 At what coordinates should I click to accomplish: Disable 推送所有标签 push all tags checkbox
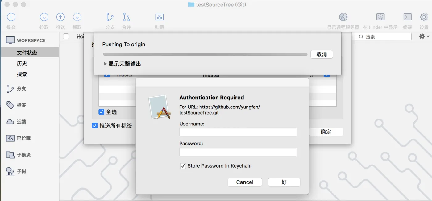point(95,126)
